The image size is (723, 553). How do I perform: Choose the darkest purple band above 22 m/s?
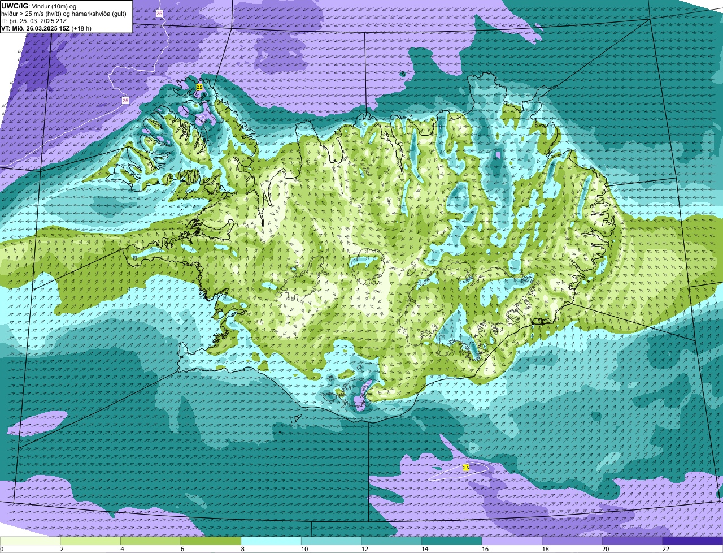pos(692,541)
